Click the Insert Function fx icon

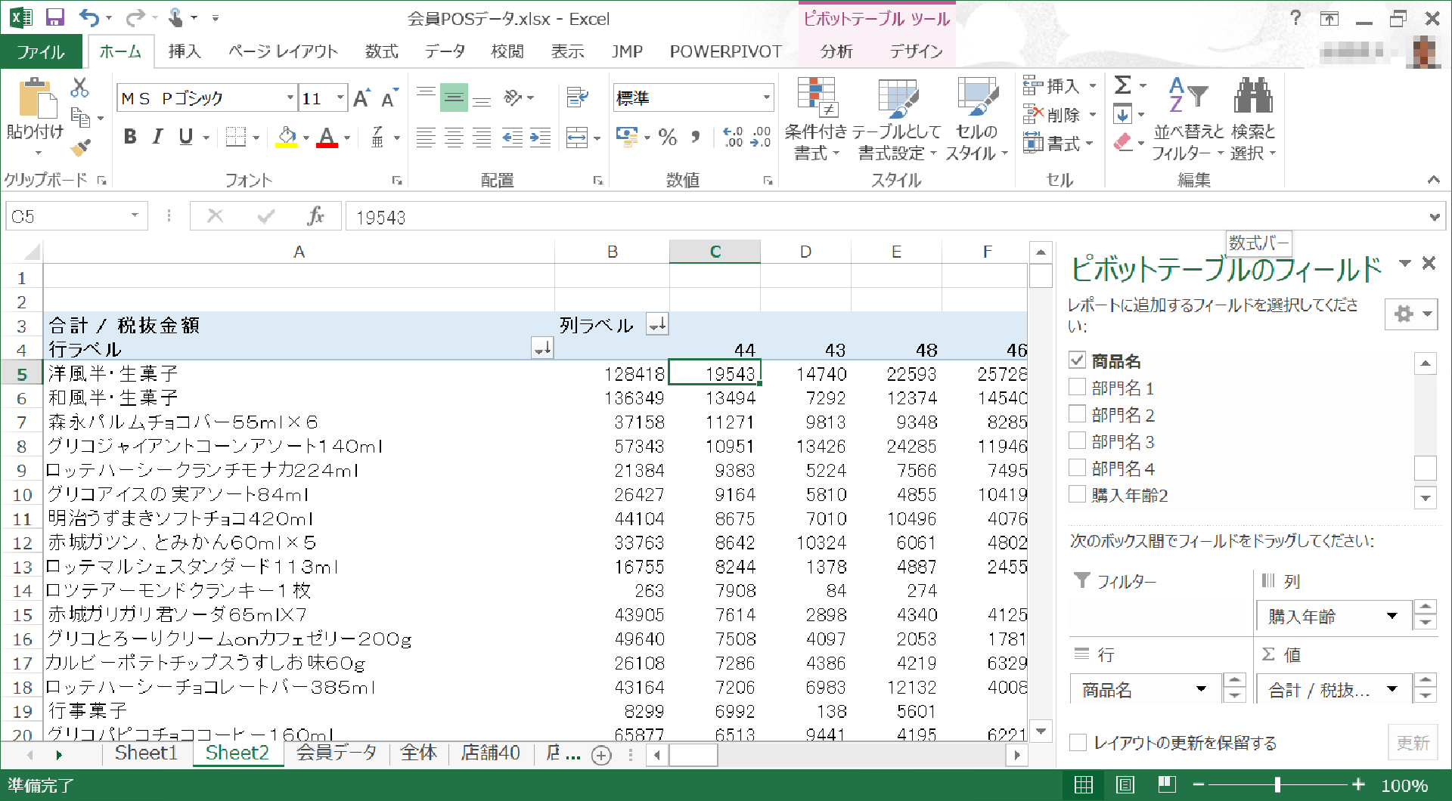[316, 216]
